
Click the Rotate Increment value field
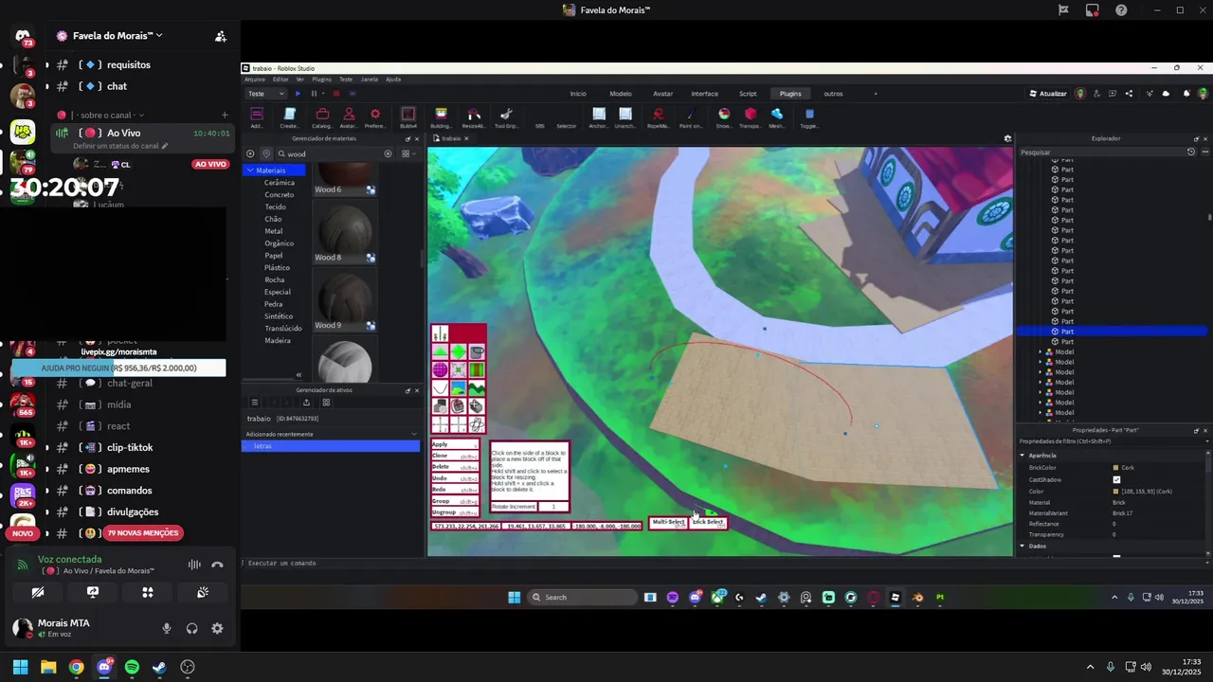tap(553, 507)
